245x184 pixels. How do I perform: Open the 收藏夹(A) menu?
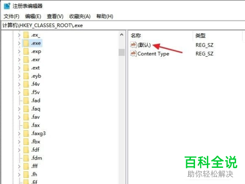(x=80, y=16)
